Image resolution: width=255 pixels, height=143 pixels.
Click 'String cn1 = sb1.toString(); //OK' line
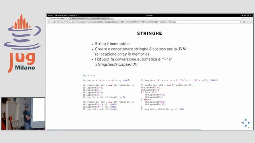pos(104,97)
